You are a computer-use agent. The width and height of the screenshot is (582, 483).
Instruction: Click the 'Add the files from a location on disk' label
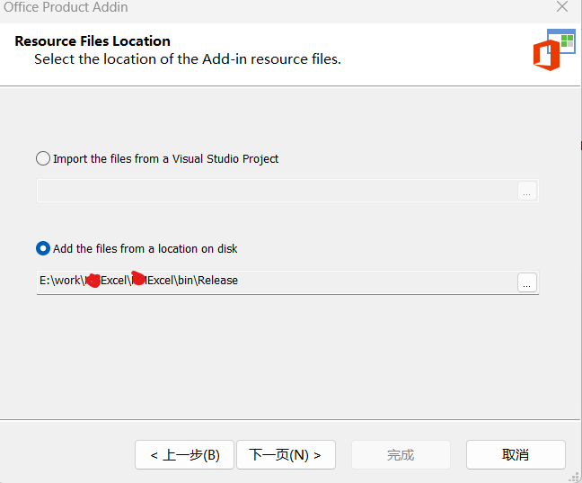[x=145, y=248]
